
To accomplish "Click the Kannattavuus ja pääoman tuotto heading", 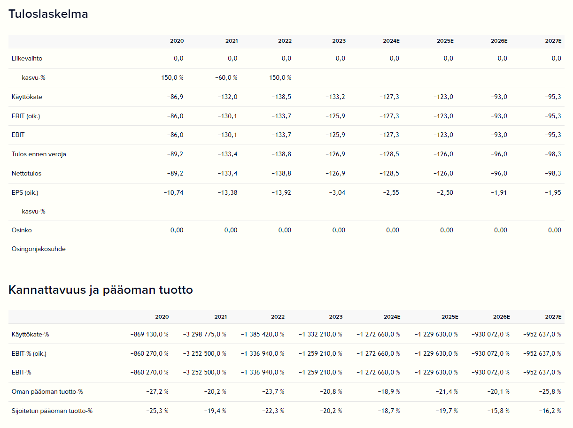I will point(101,290).
